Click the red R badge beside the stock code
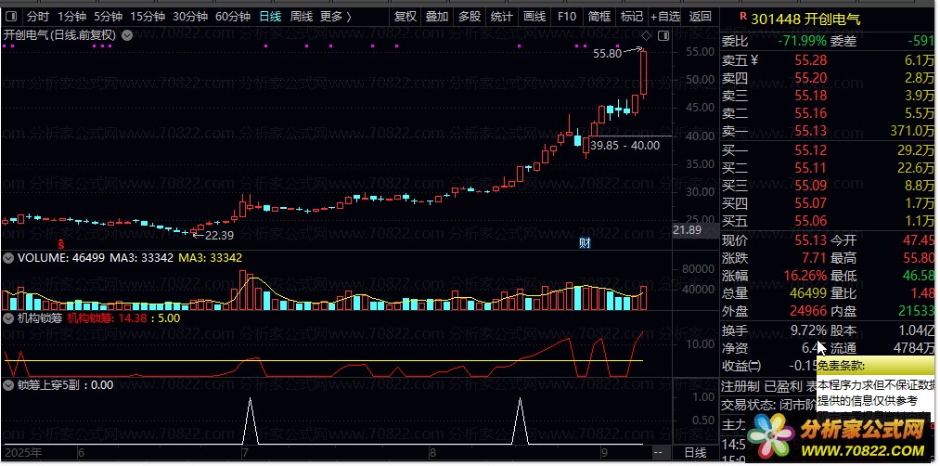 coord(743,16)
